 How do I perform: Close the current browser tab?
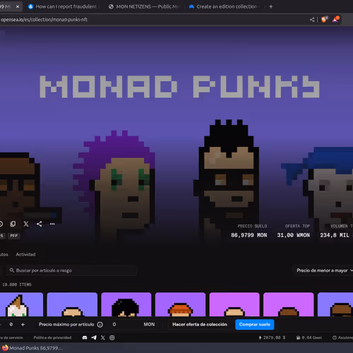tap(18, 6)
